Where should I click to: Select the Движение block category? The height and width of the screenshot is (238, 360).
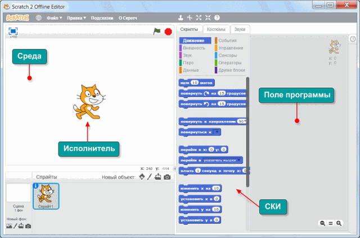click(x=195, y=41)
